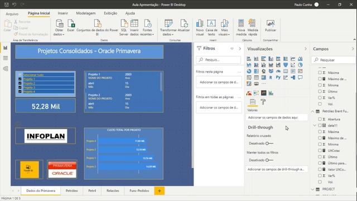357x201 pixels.
Task: Click the Valores add-data-fields well
Action: click(x=277, y=118)
